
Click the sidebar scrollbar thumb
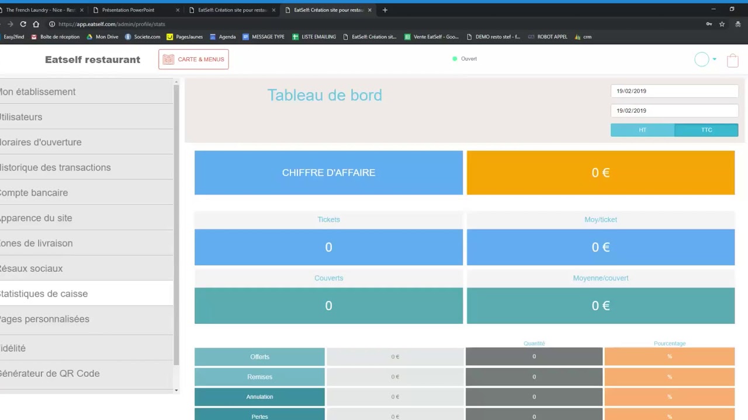click(176, 225)
